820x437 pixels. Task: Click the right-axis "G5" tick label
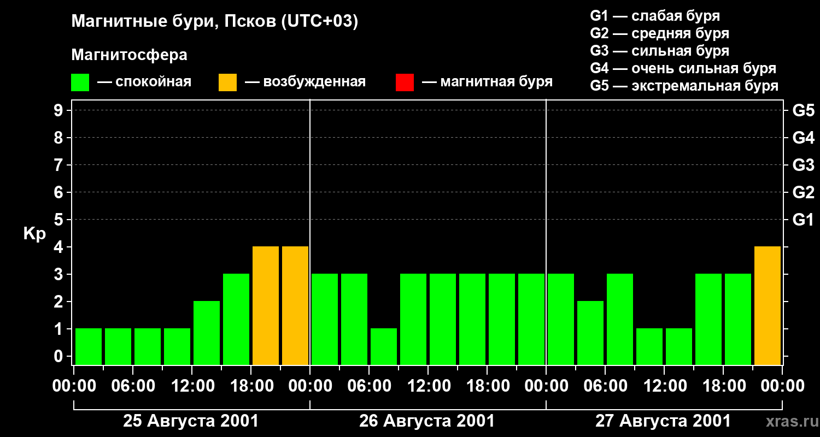(x=803, y=110)
